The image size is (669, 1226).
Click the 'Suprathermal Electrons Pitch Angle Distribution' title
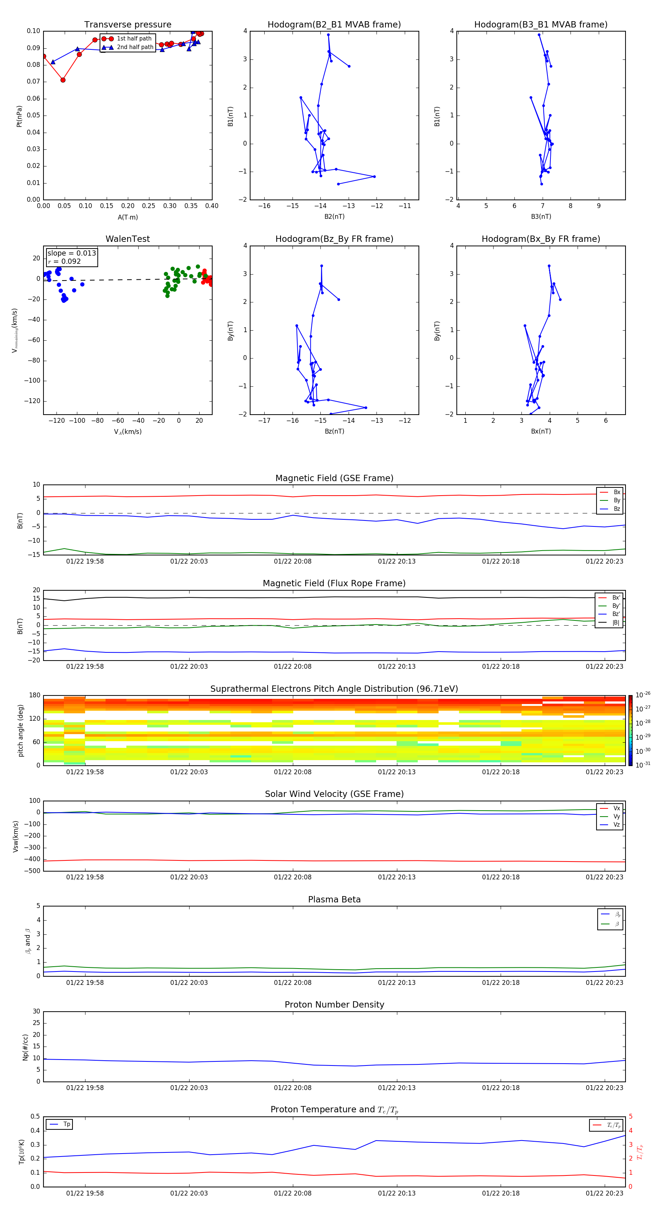(x=334, y=689)
